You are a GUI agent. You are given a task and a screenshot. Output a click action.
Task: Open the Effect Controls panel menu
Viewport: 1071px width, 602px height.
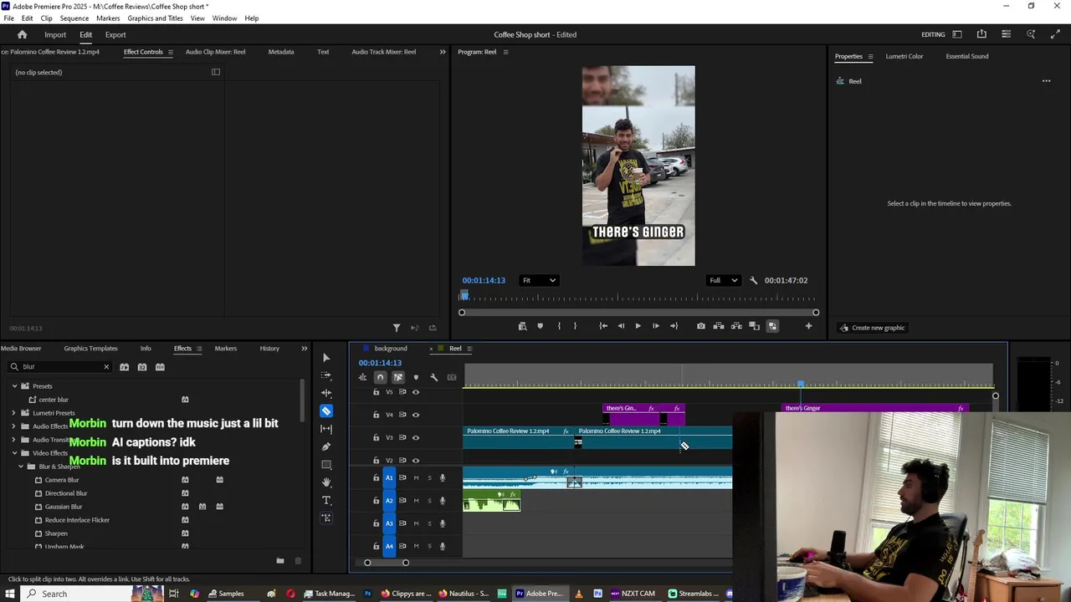(171, 52)
